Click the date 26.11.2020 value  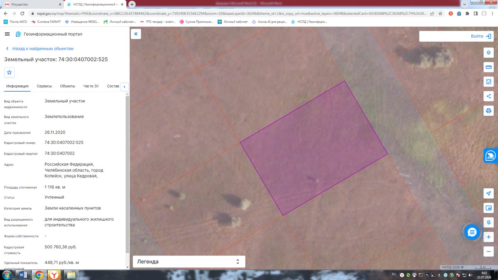55,132
